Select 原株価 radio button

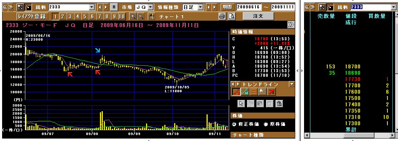click(x=266, y=124)
